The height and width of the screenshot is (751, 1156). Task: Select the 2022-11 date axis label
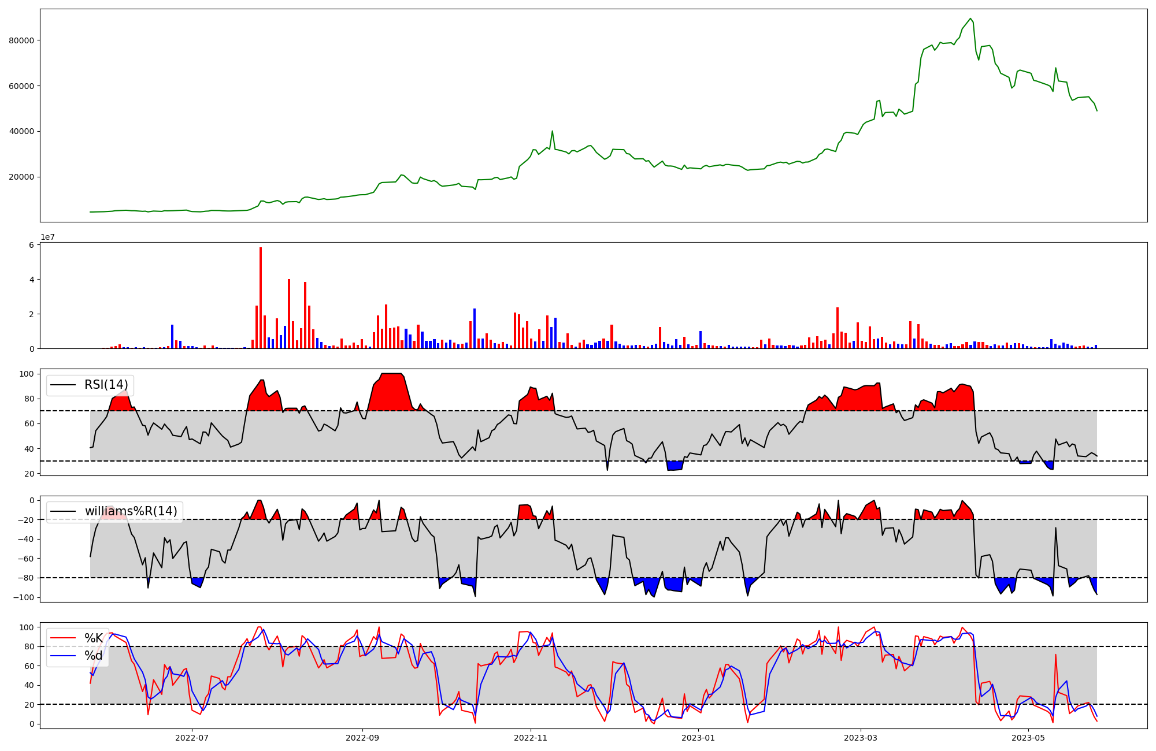(x=531, y=738)
